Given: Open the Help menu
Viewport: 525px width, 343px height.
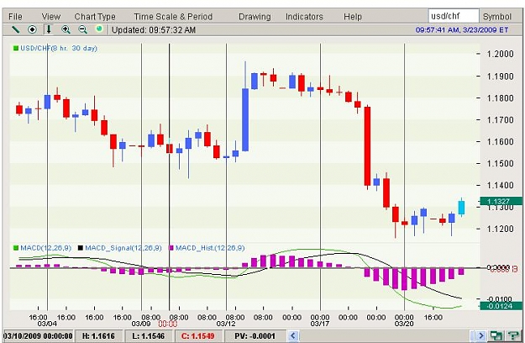Looking at the screenshot, I should (353, 17).
